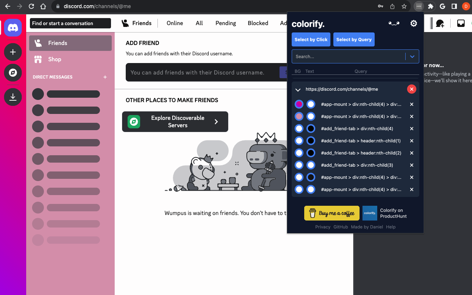Create a DM with plus icon
Screen dimensions: 472x295
105,77
